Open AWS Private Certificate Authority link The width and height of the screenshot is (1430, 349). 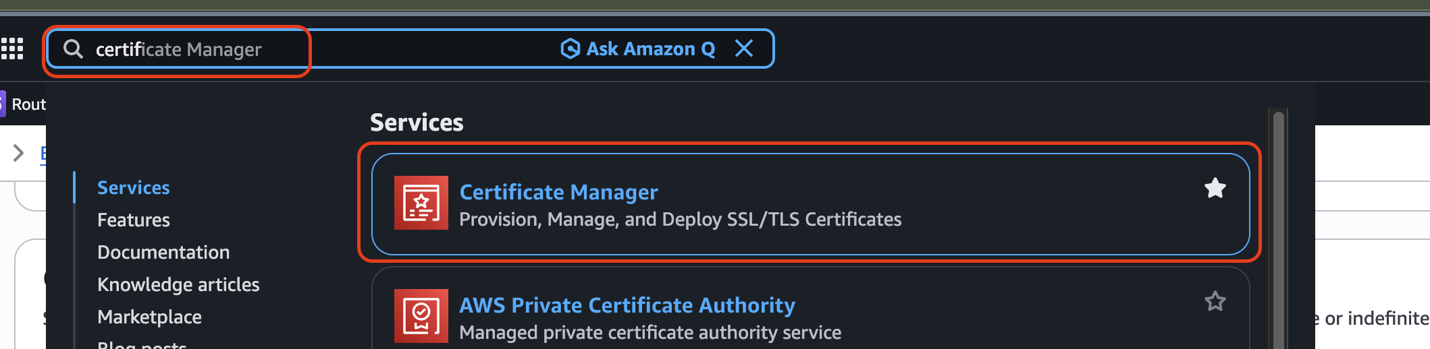click(627, 305)
